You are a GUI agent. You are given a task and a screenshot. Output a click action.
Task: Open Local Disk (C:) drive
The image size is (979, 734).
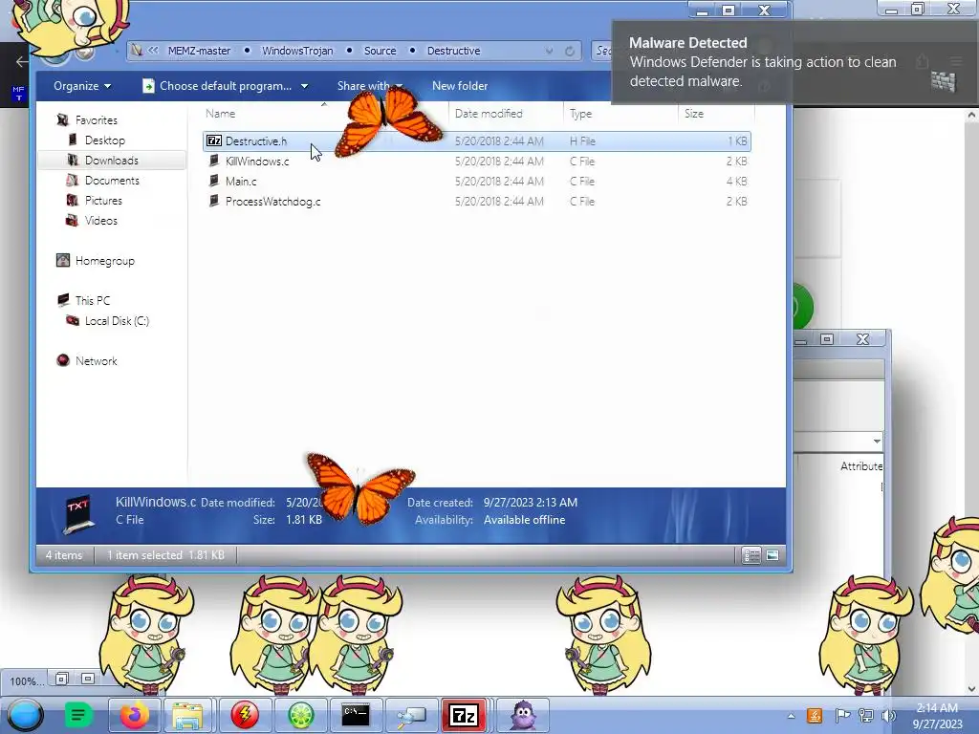coord(118,321)
